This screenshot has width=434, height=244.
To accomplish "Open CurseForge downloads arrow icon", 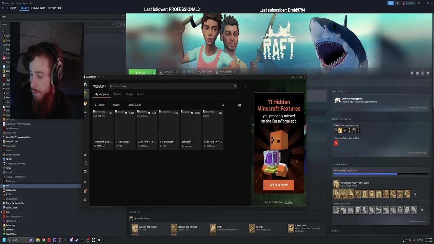I will tap(85, 182).
